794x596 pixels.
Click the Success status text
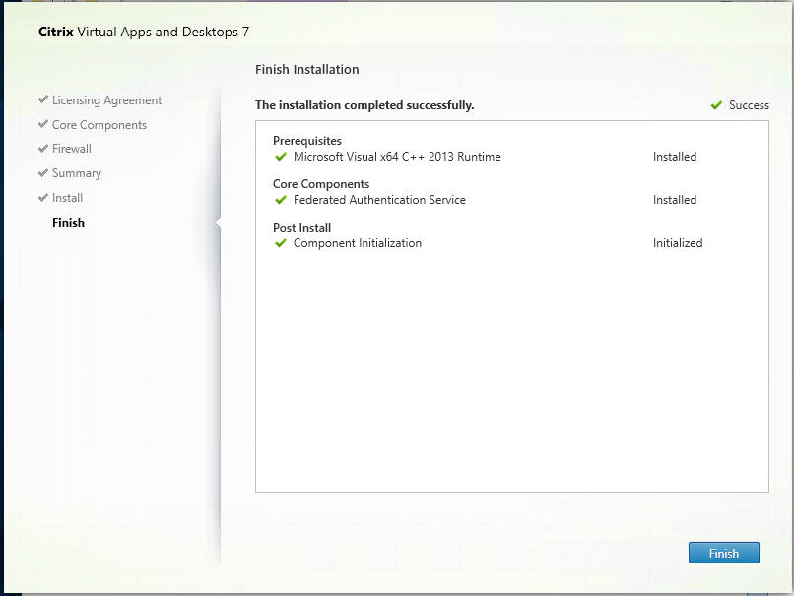tap(749, 105)
